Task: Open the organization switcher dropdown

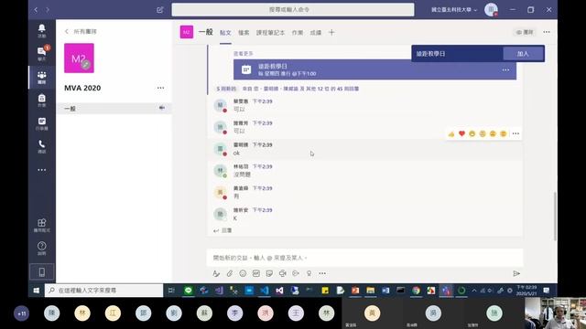Action: tap(454, 10)
